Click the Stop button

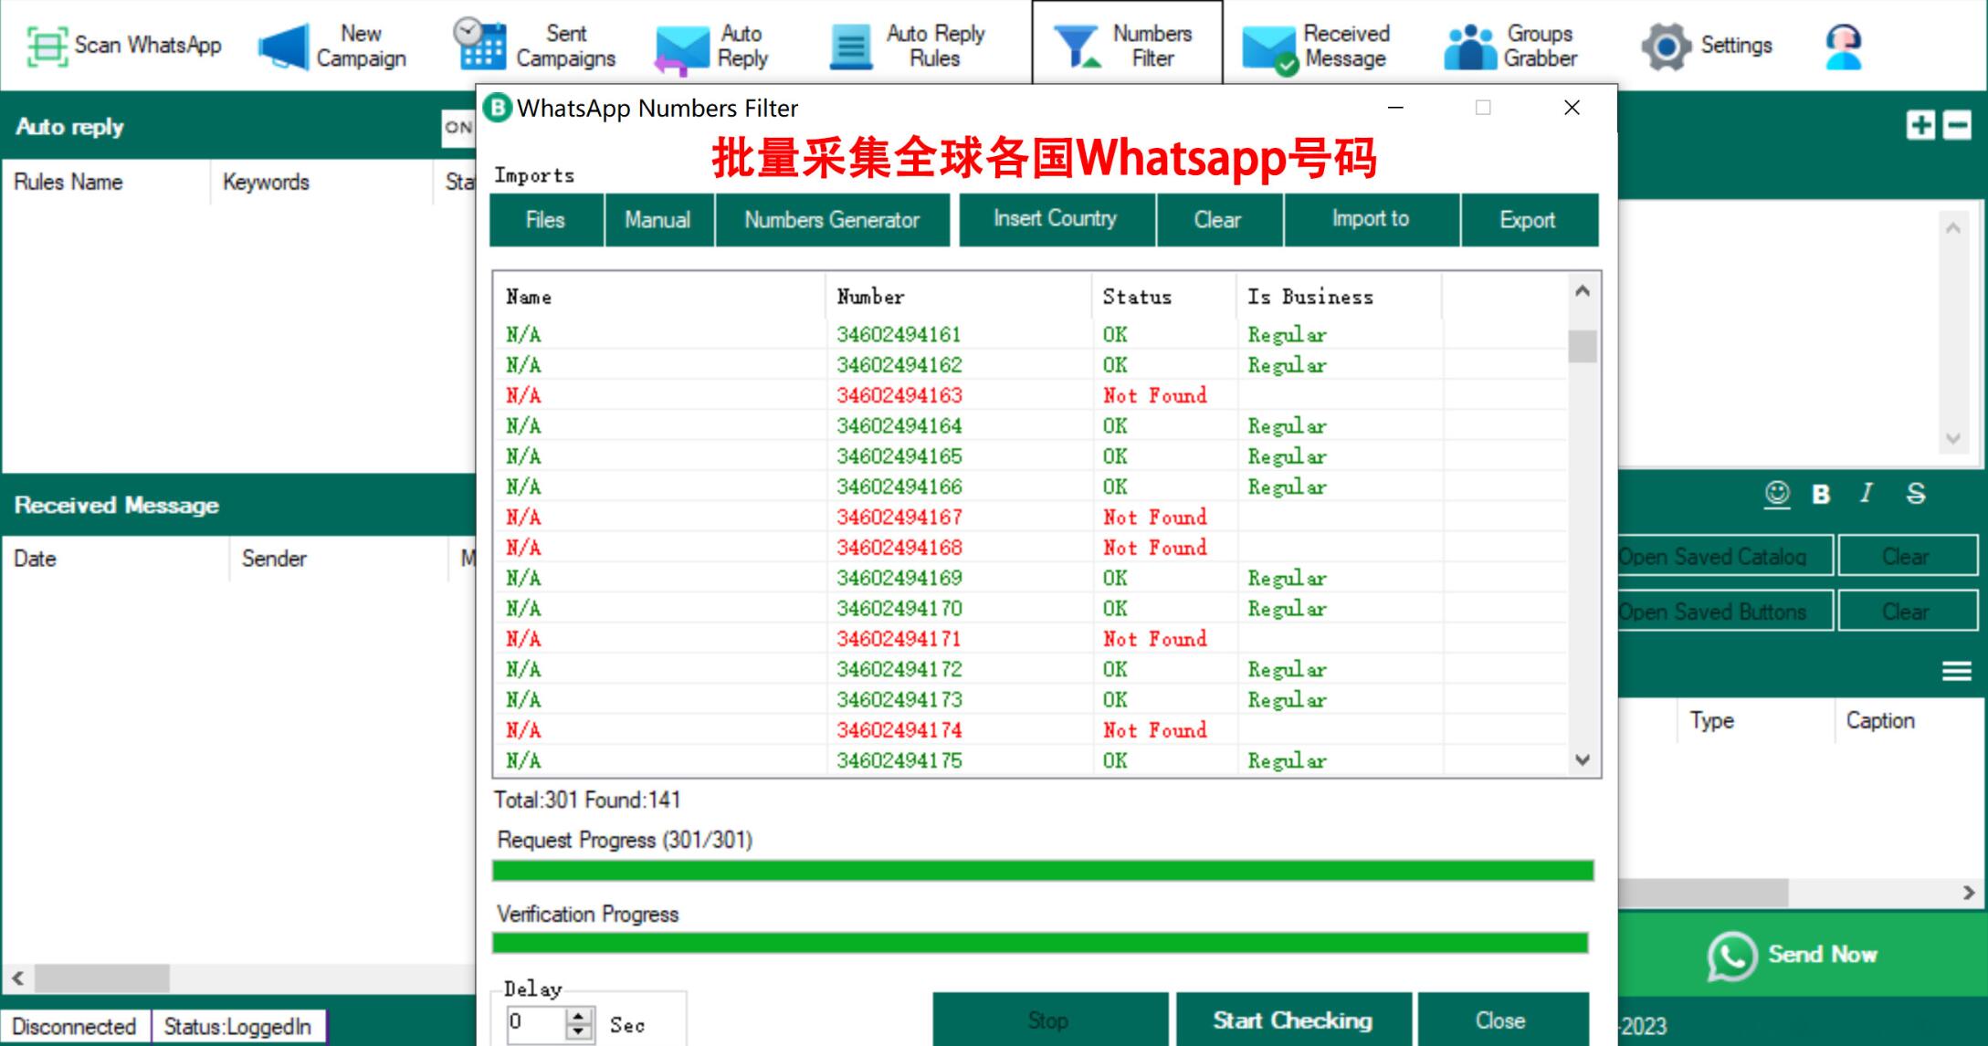[1049, 1020]
